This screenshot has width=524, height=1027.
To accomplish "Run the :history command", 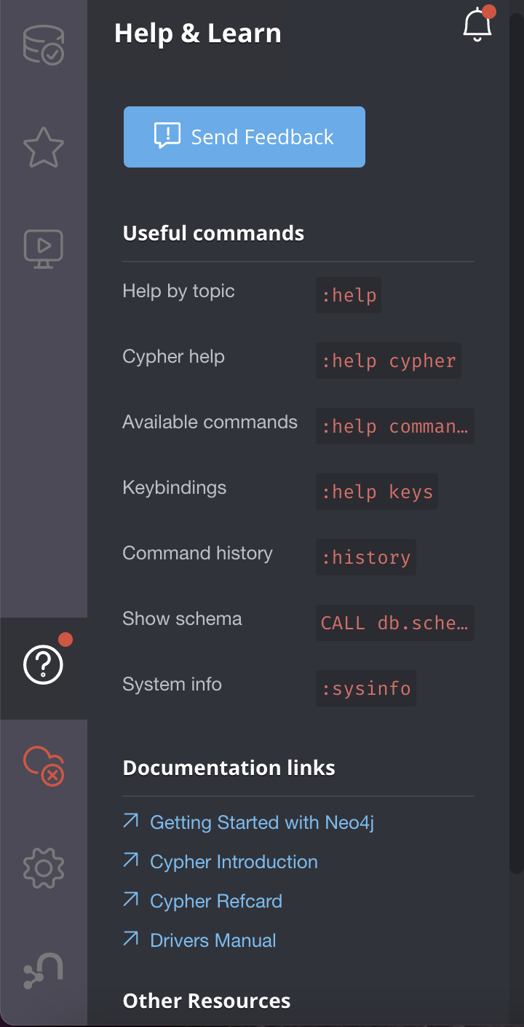I will click(366, 557).
